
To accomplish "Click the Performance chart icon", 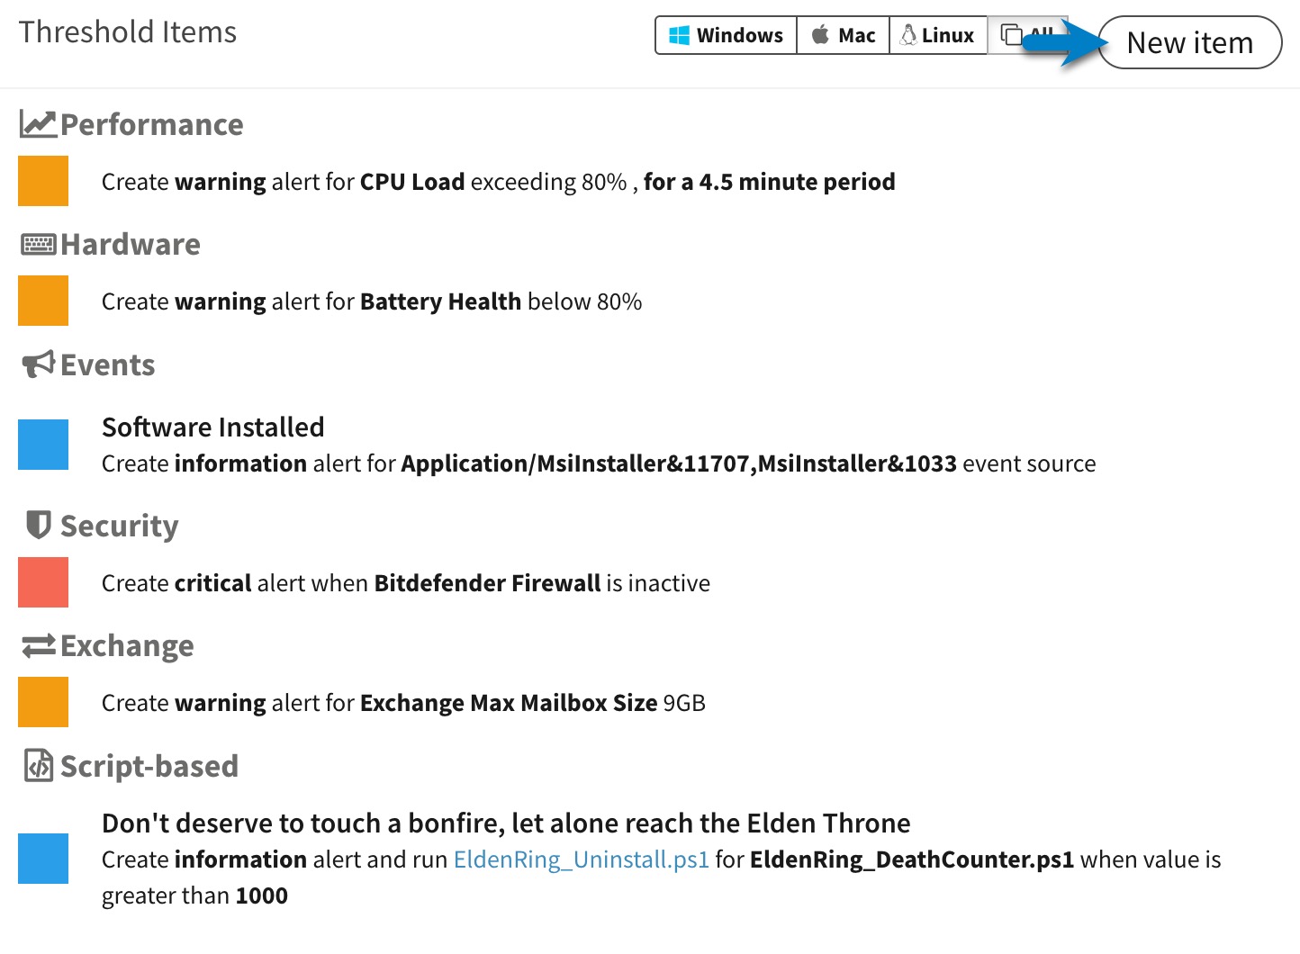I will pos(38,124).
